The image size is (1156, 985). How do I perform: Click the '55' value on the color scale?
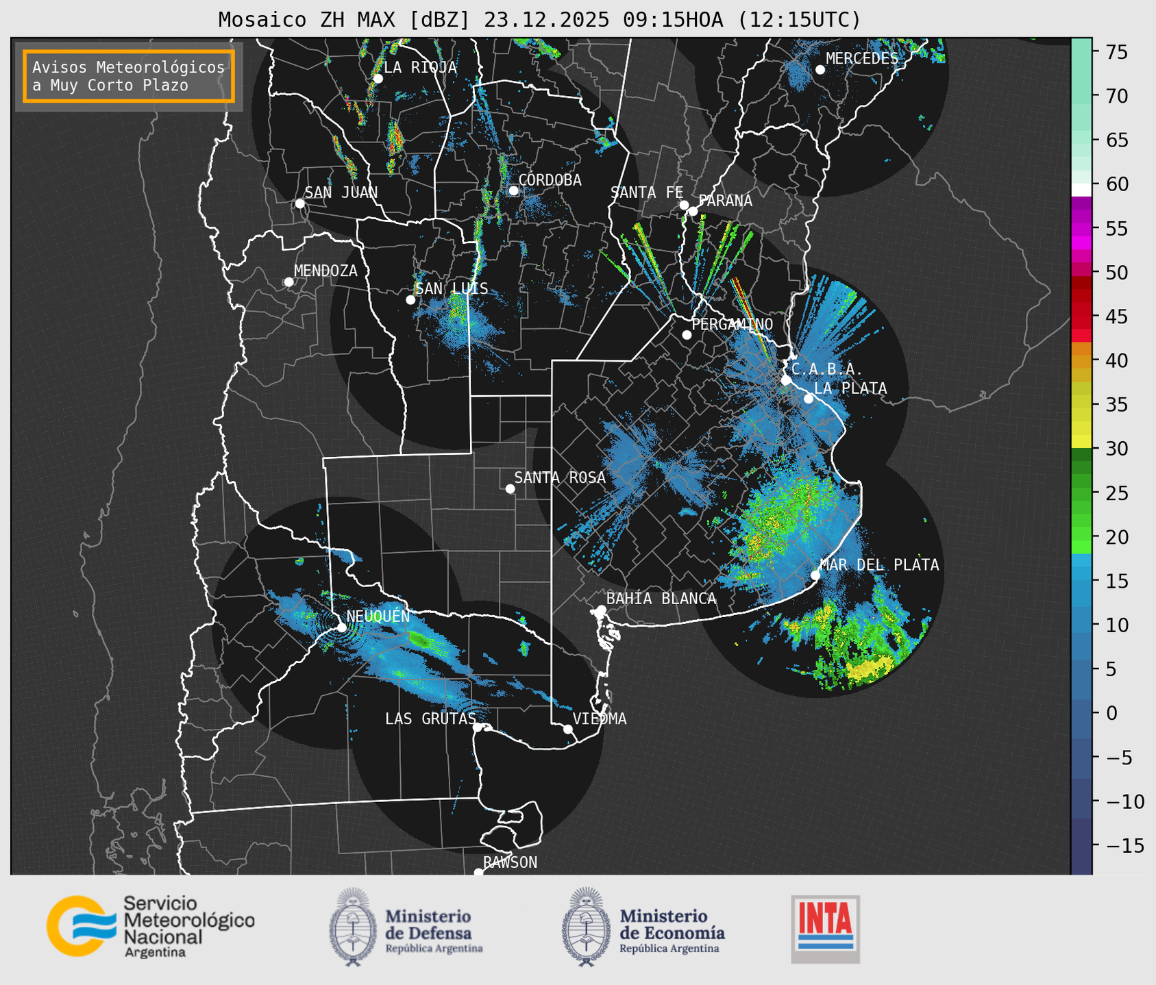click(x=1116, y=229)
